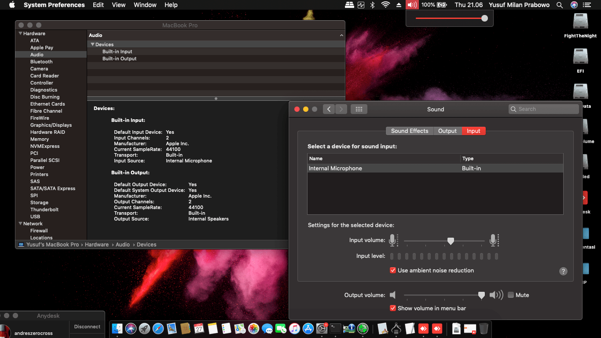Launch Siri from the Dock
The width and height of the screenshot is (601, 338).
click(131, 328)
